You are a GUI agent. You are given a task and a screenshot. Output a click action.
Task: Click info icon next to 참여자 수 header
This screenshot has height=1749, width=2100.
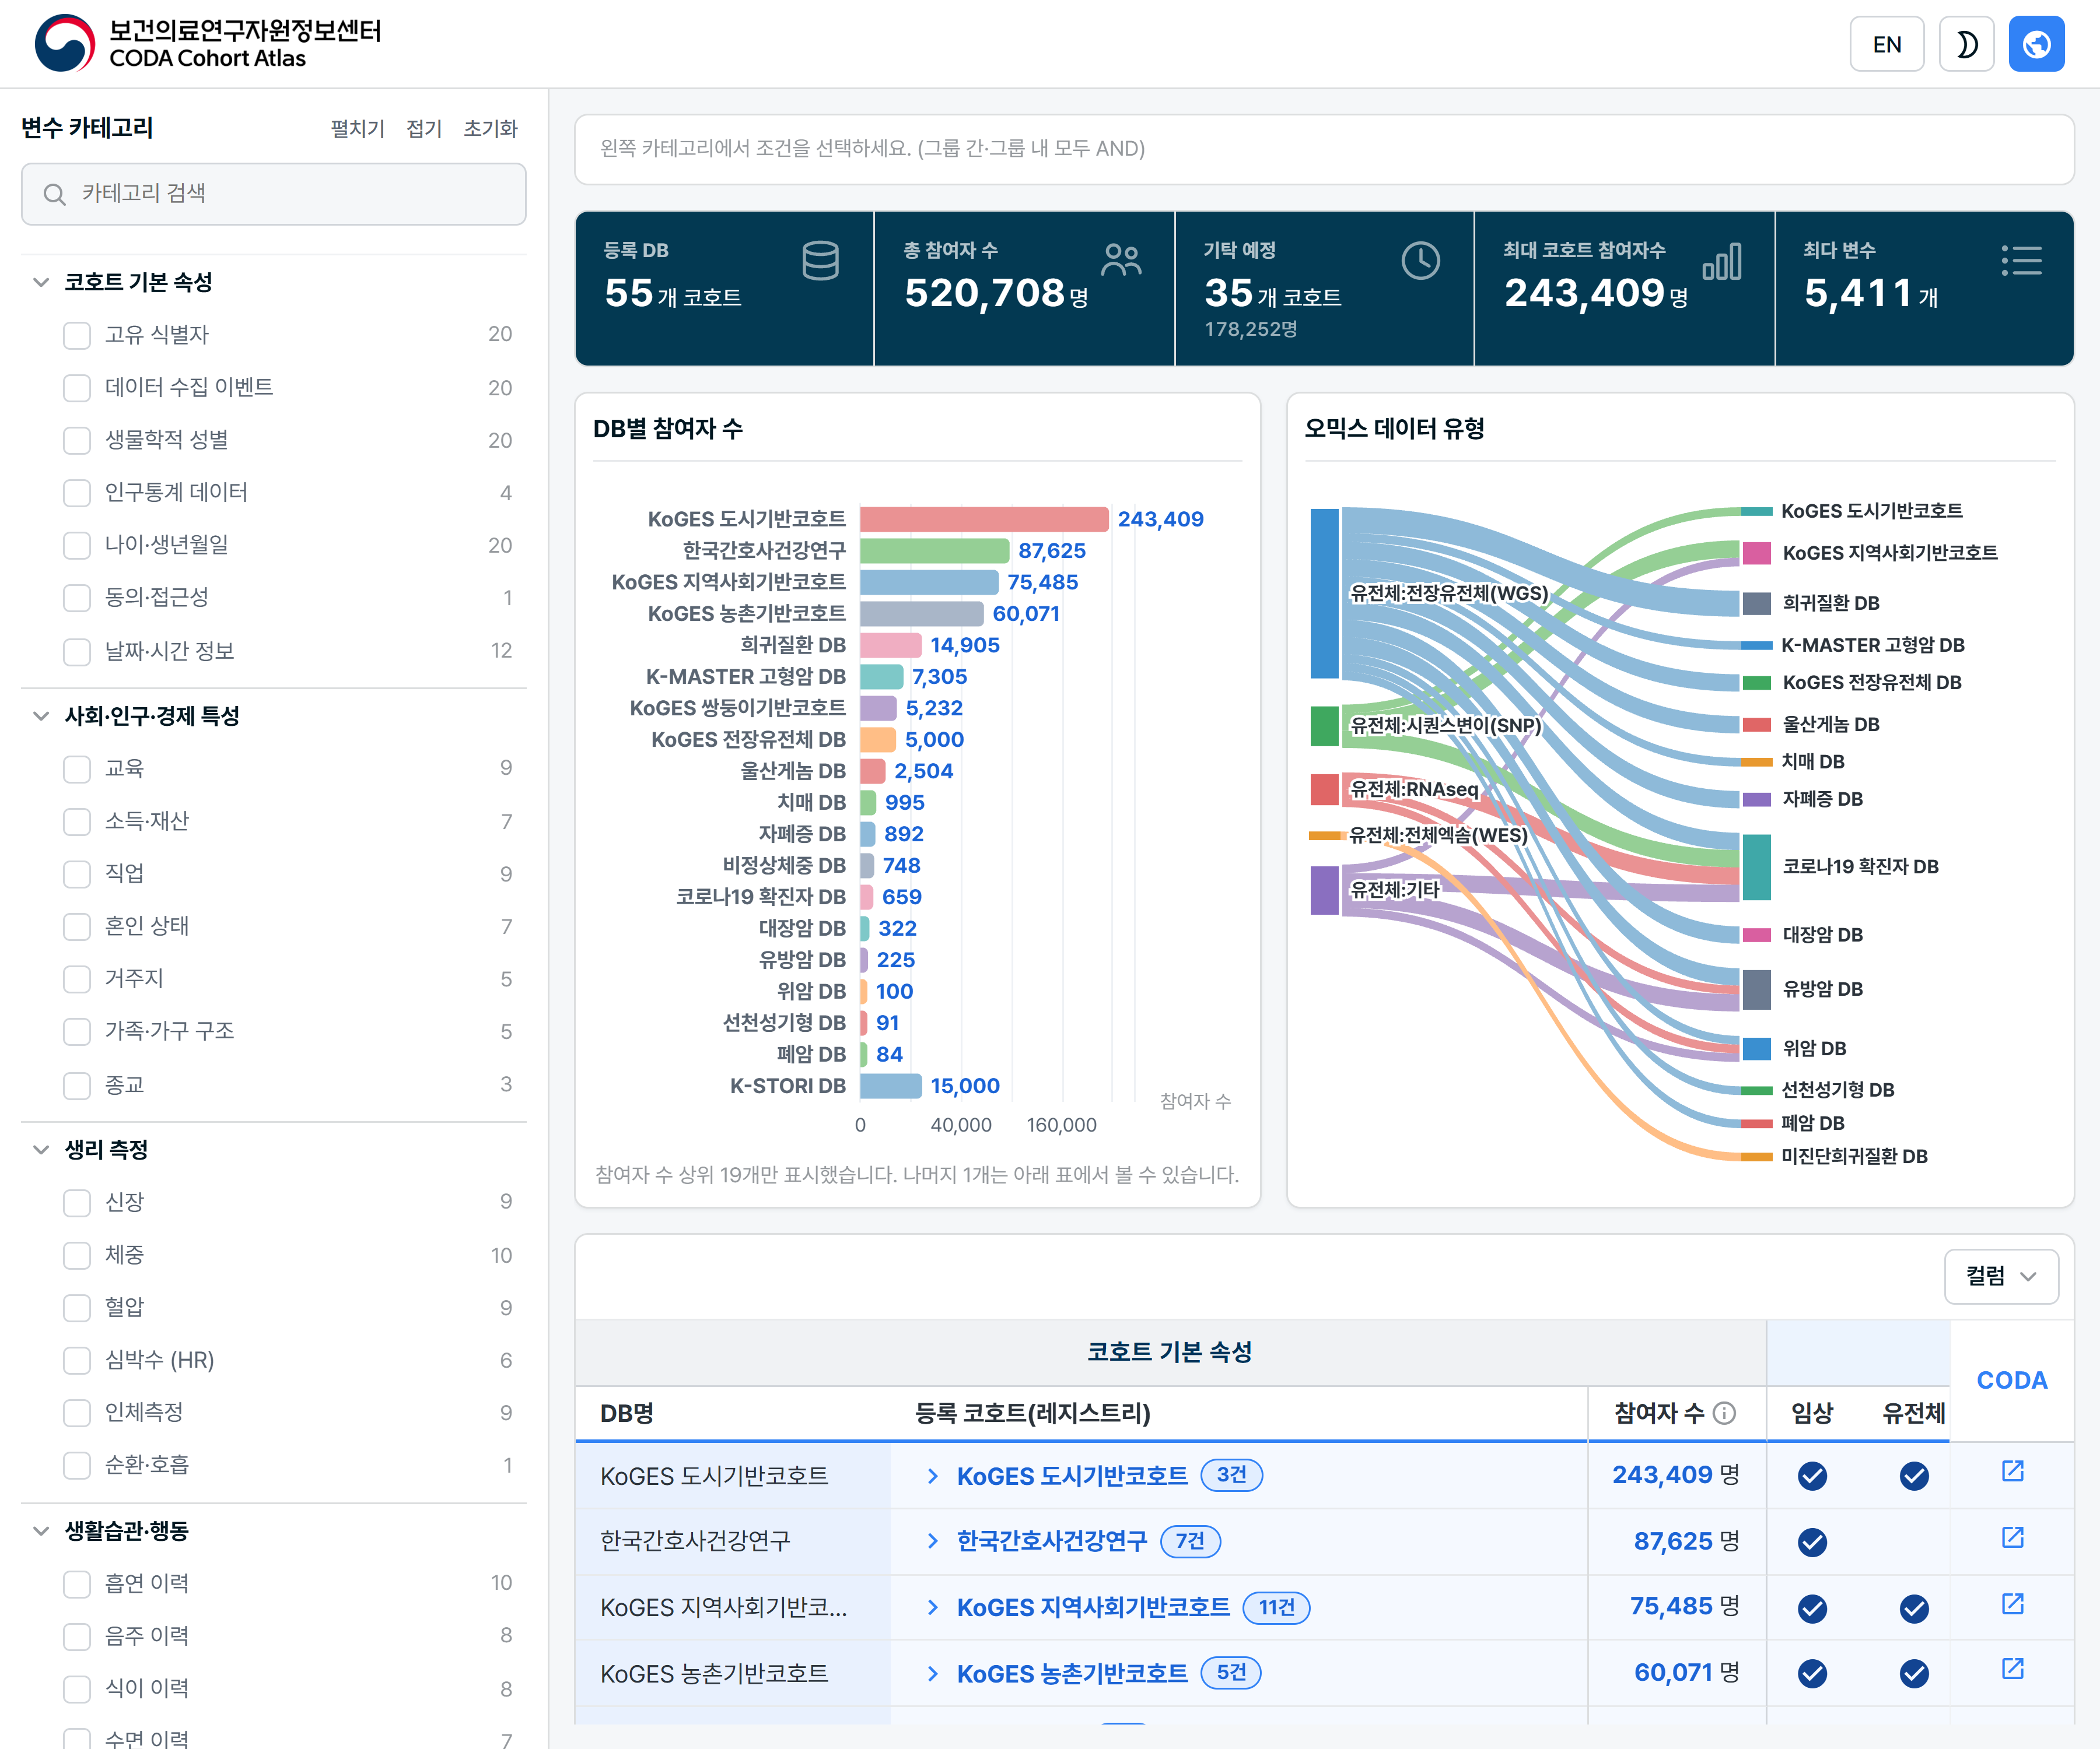[x=1724, y=1412]
